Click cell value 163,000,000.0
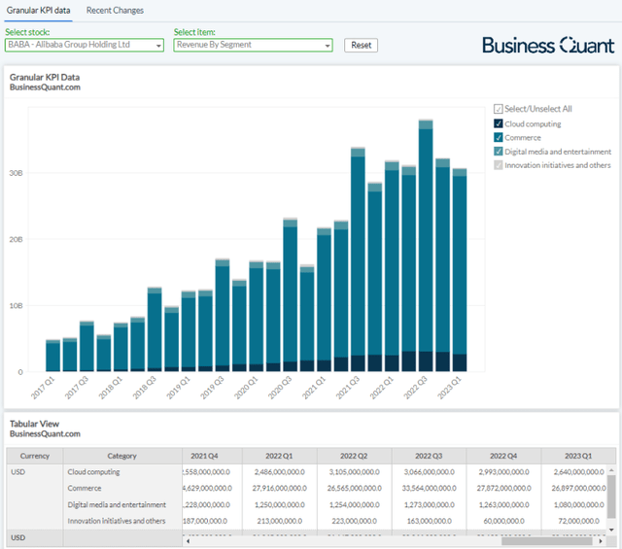The image size is (622, 549). 430,521
